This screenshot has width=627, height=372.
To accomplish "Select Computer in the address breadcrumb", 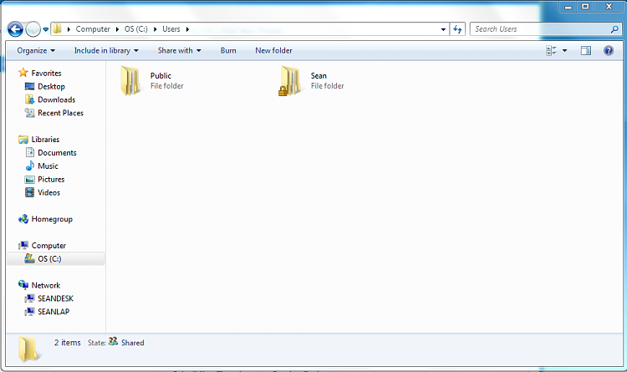I will coord(93,29).
